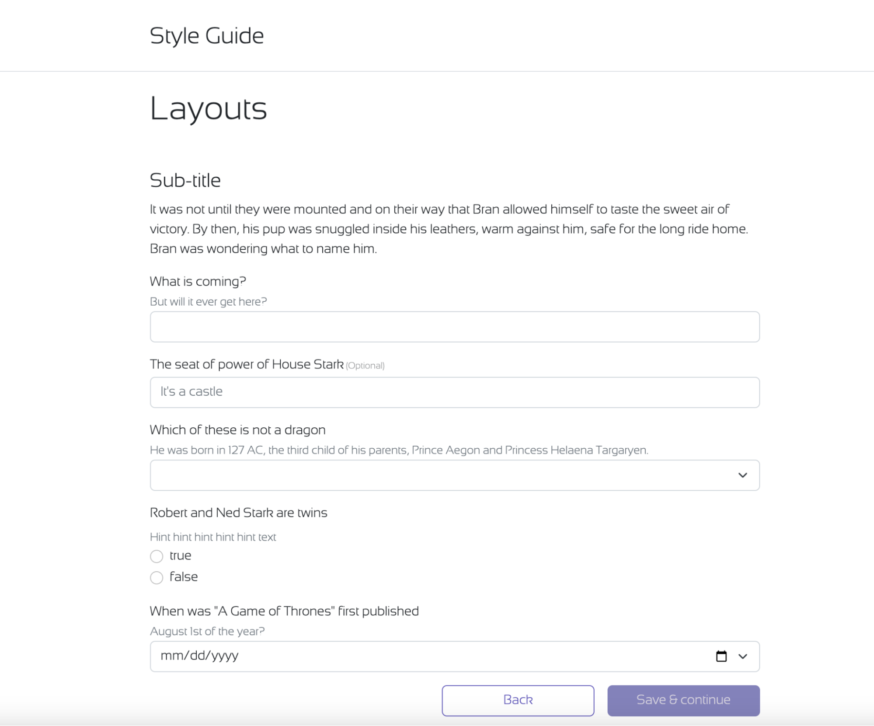Select the 'true' radio button

[157, 556]
